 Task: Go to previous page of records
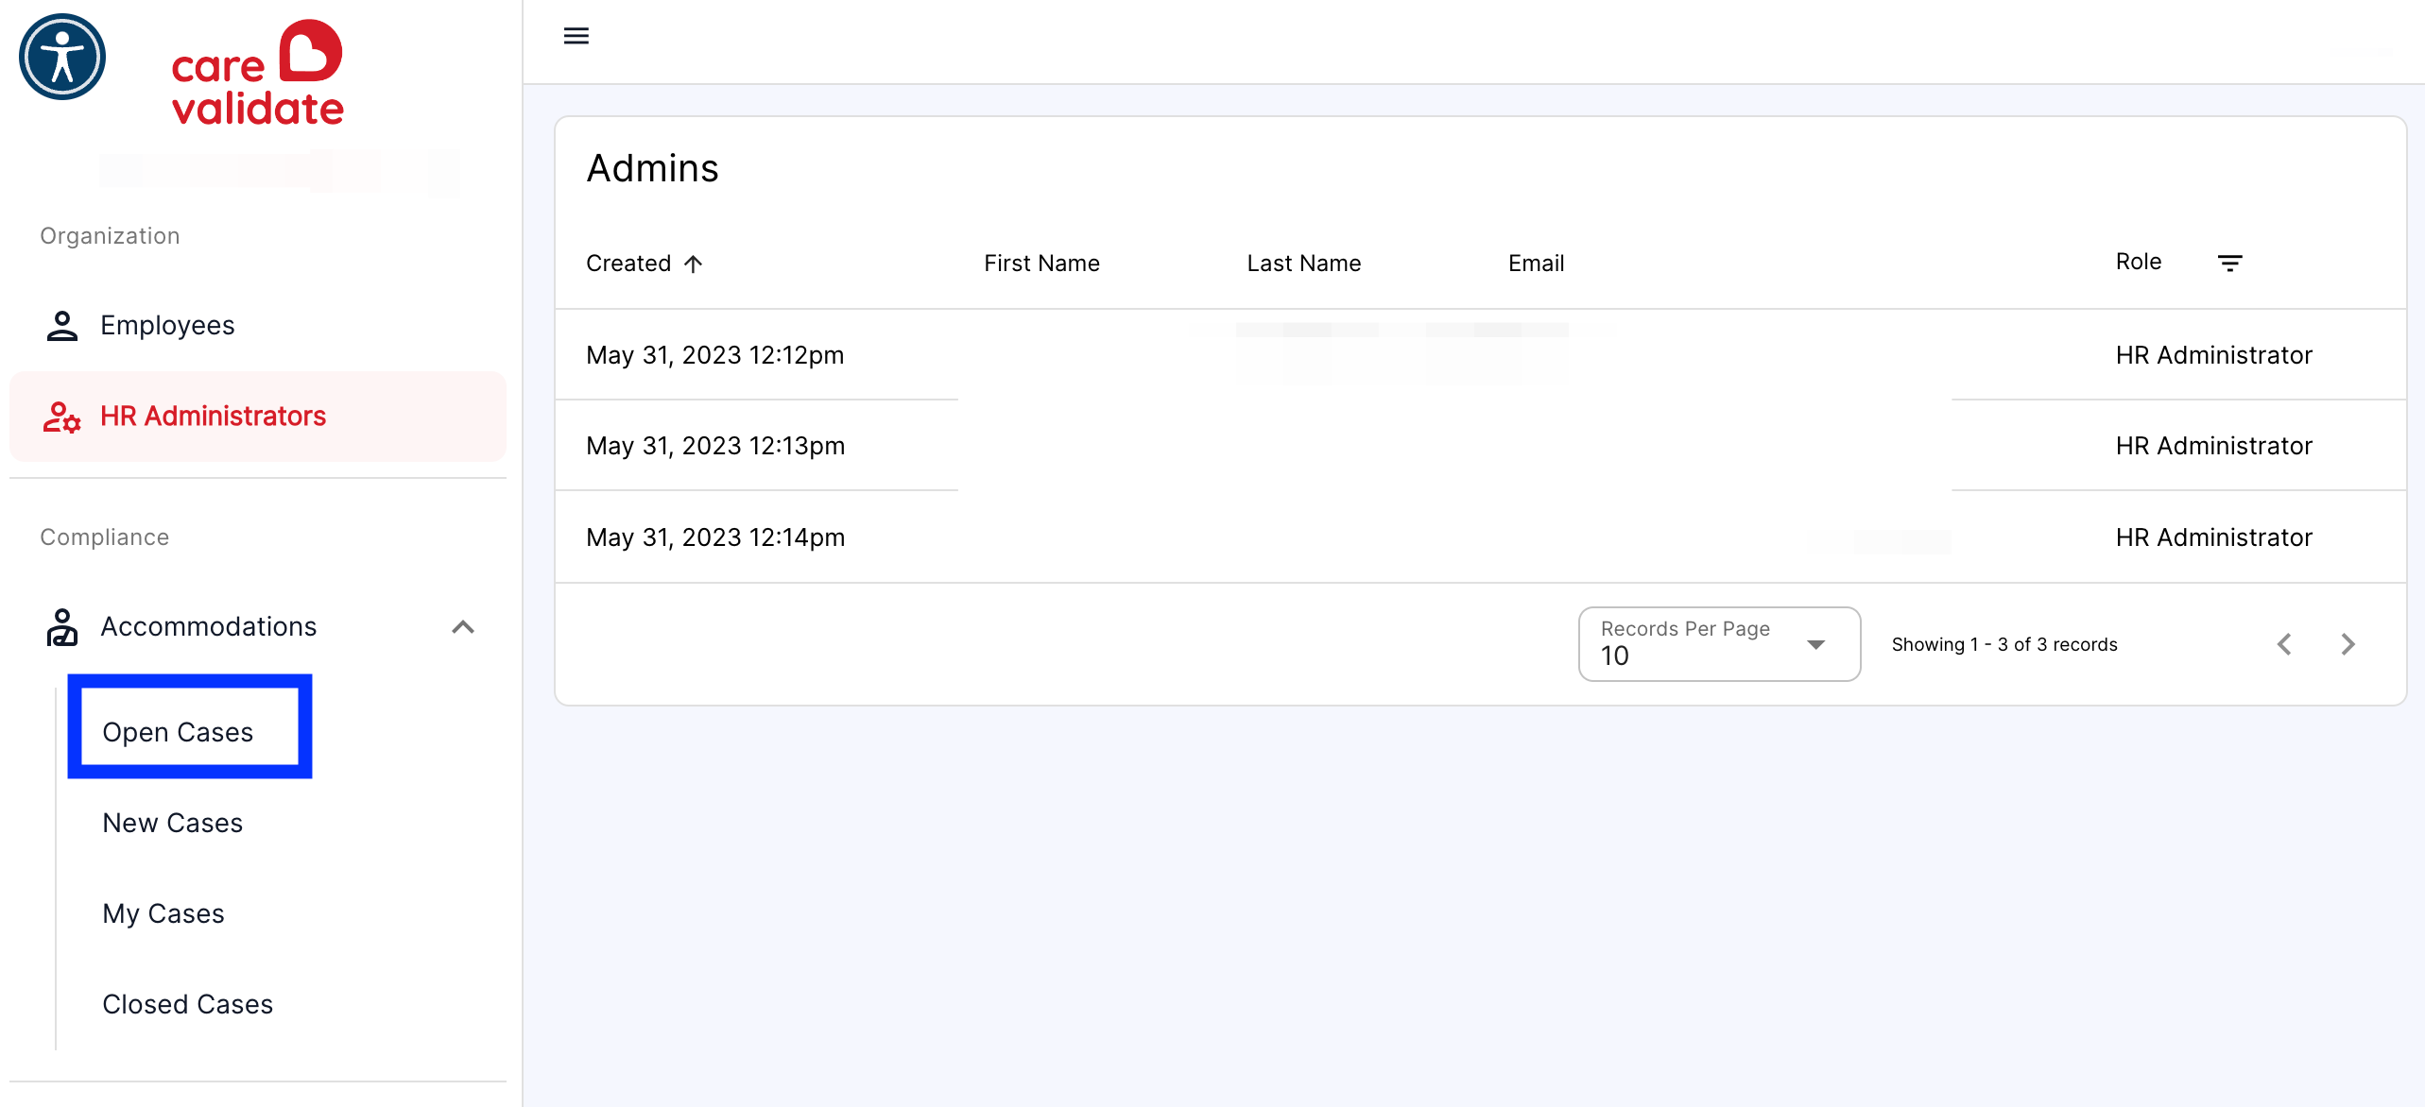point(2284,644)
